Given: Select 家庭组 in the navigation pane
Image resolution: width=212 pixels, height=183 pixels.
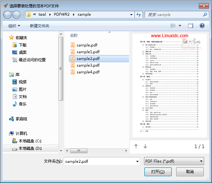Looking at the screenshot, I should pyautogui.click(x=21, y=119).
